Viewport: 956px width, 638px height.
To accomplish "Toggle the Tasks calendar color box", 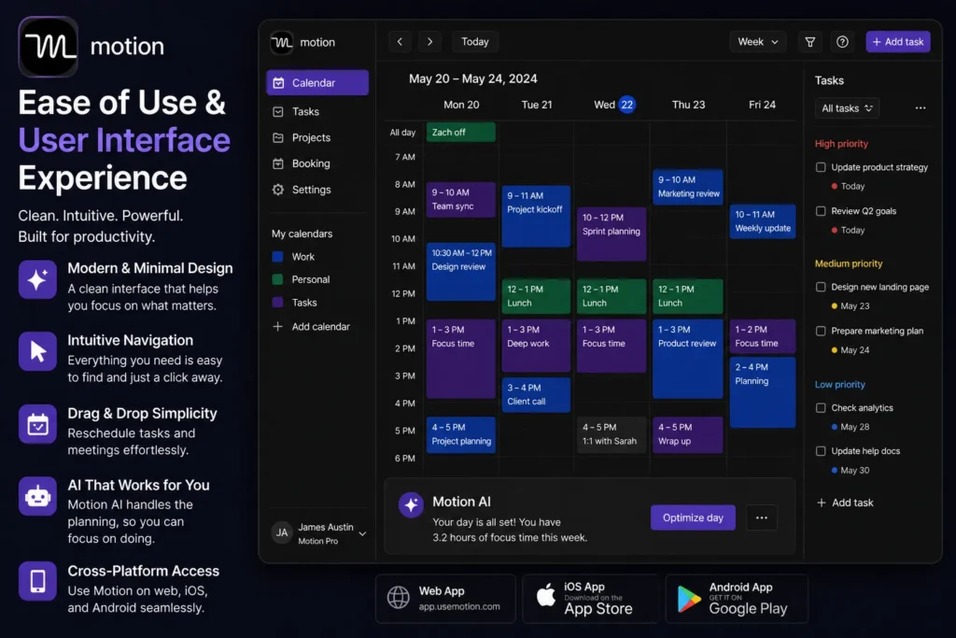I will click(x=277, y=303).
